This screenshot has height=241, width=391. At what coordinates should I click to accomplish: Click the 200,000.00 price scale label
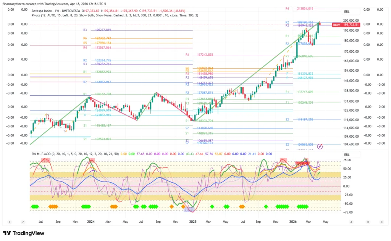(x=350, y=20)
